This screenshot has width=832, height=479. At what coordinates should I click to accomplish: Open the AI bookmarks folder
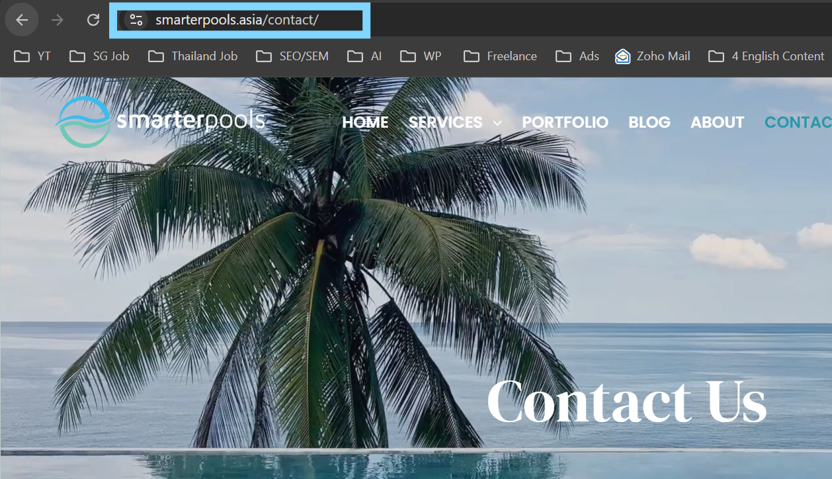tap(365, 56)
